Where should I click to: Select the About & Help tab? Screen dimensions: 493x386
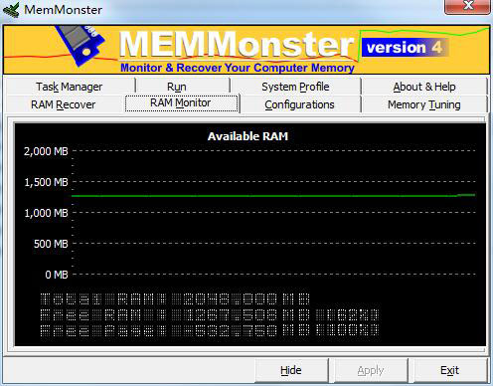click(424, 87)
